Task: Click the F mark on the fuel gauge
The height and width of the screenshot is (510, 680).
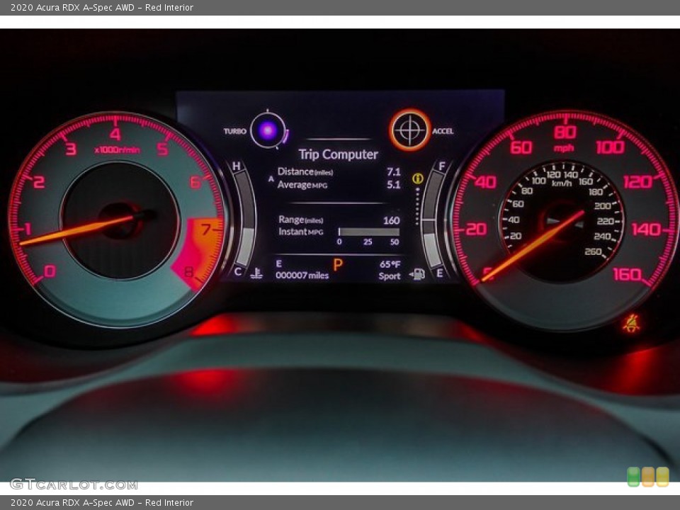Action: (x=442, y=166)
